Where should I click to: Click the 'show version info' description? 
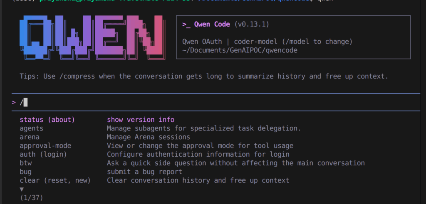click(x=141, y=120)
